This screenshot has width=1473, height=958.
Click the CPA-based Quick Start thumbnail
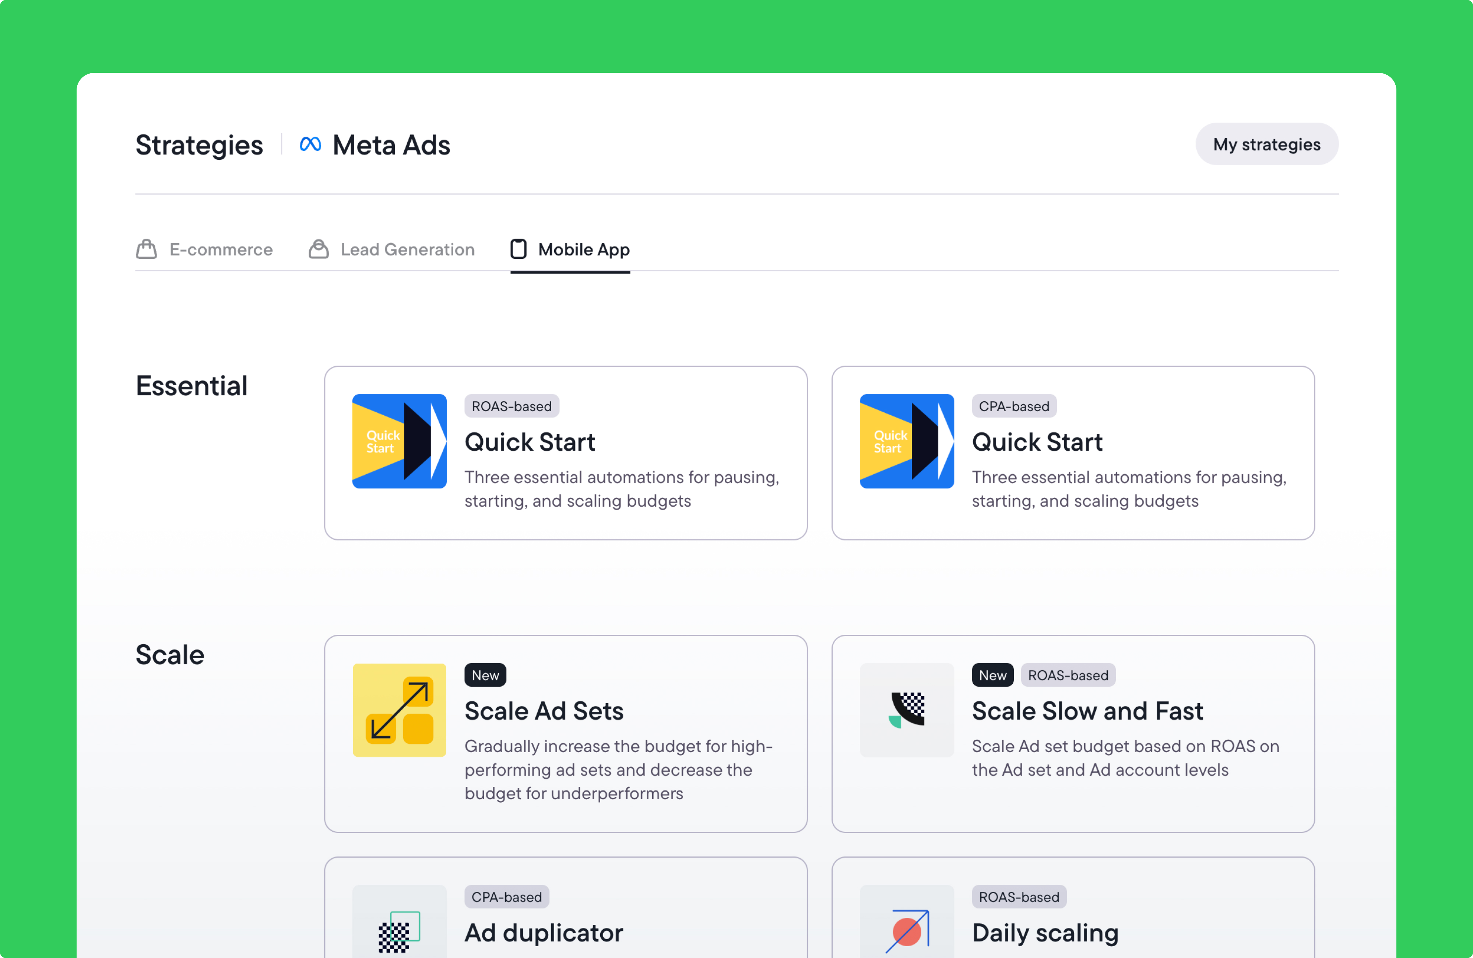pos(906,441)
